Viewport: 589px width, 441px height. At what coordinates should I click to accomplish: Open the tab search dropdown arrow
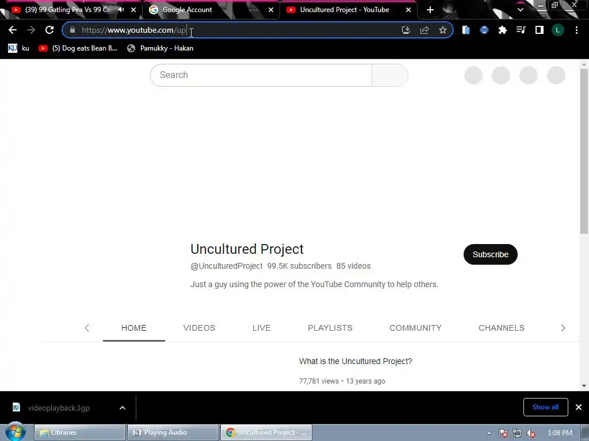point(520,10)
